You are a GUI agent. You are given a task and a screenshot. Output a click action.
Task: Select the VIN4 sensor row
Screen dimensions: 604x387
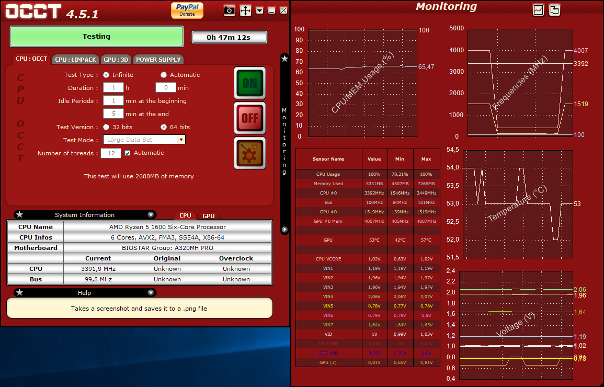point(368,297)
